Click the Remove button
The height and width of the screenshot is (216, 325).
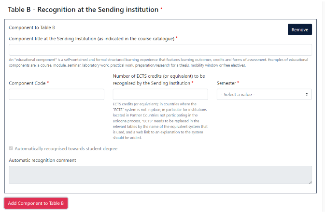(300, 29)
